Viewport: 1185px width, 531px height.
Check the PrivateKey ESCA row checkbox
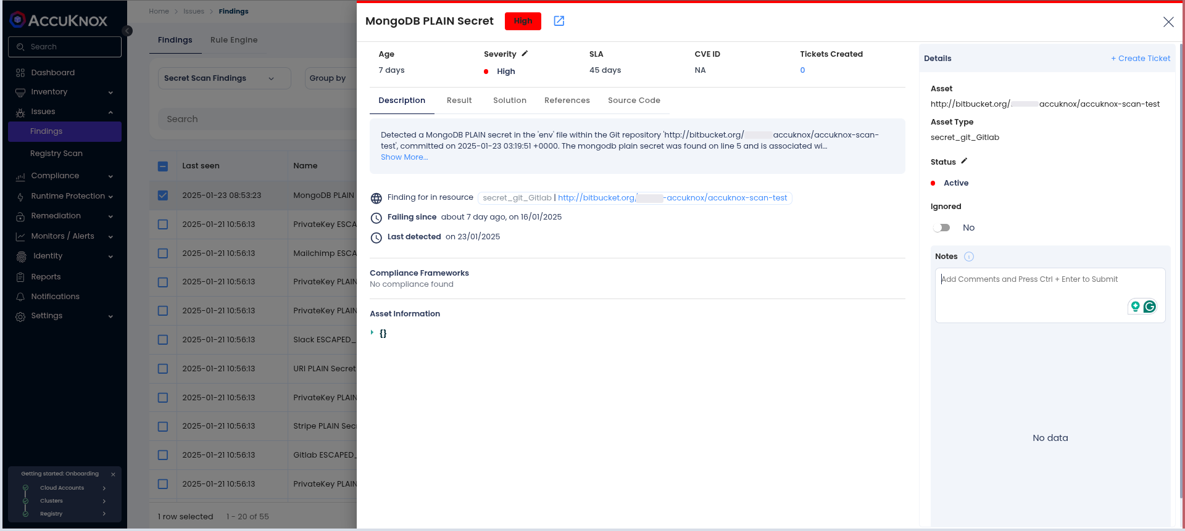pos(163,224)
